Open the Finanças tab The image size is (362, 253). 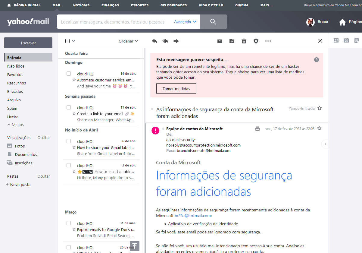pyautogui.click(x=110, y=5)
